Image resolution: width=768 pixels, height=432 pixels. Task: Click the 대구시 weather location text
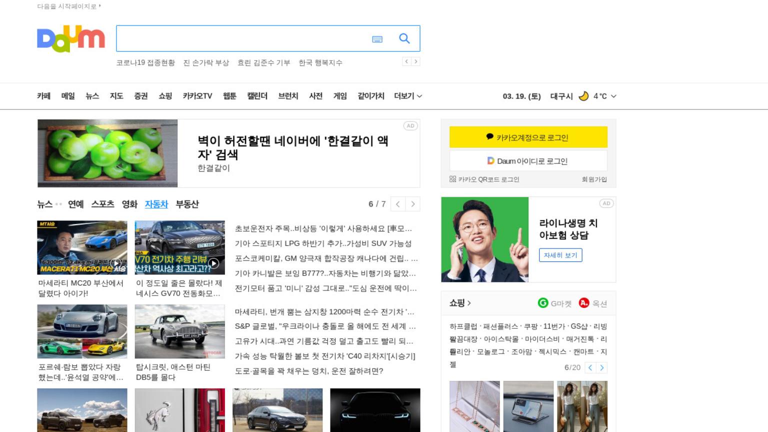(561, 96)
